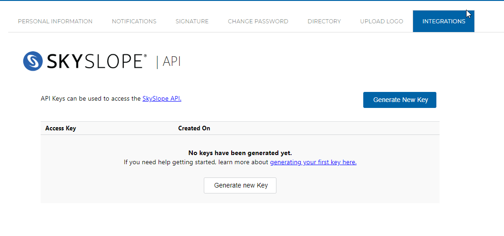Follow the SkySlope API link
Viewport: 504px width, 236px height.
click(x=161, y=98)
